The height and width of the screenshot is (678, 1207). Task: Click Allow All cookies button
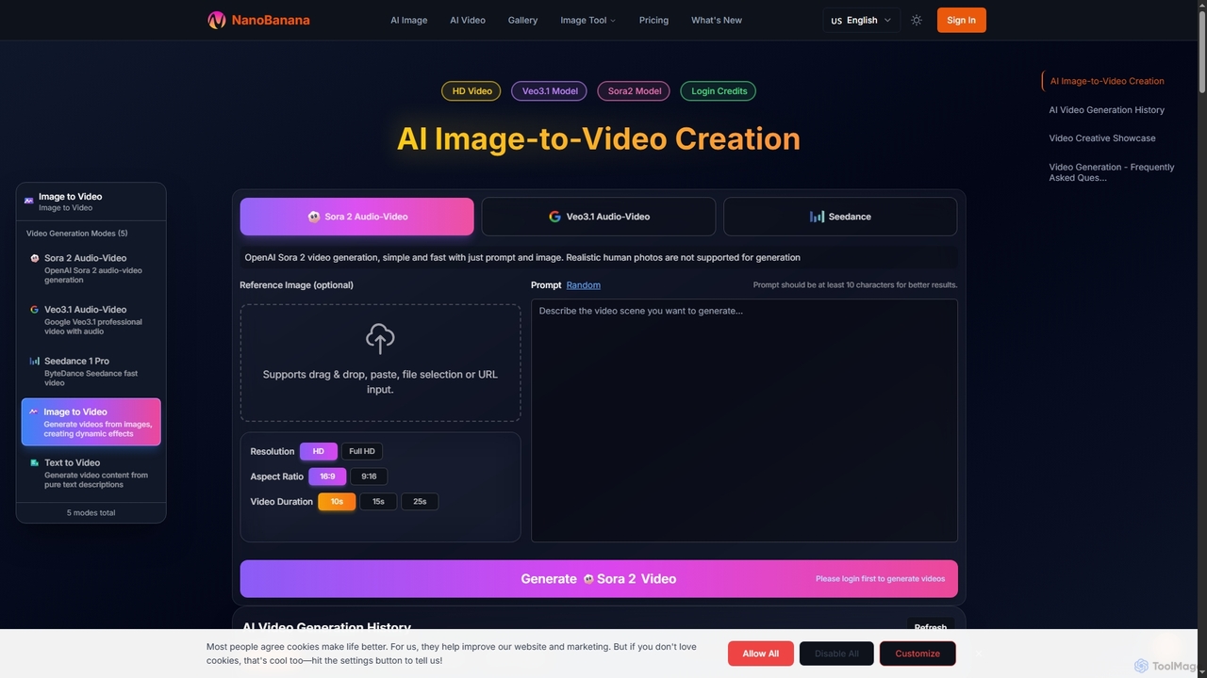click(x=761, y=654)
